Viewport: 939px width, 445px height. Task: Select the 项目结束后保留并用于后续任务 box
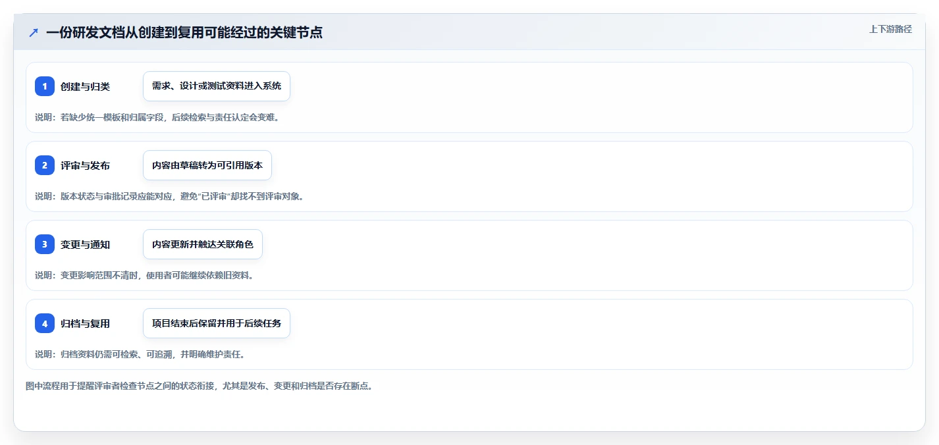click(x=217, y=323)
